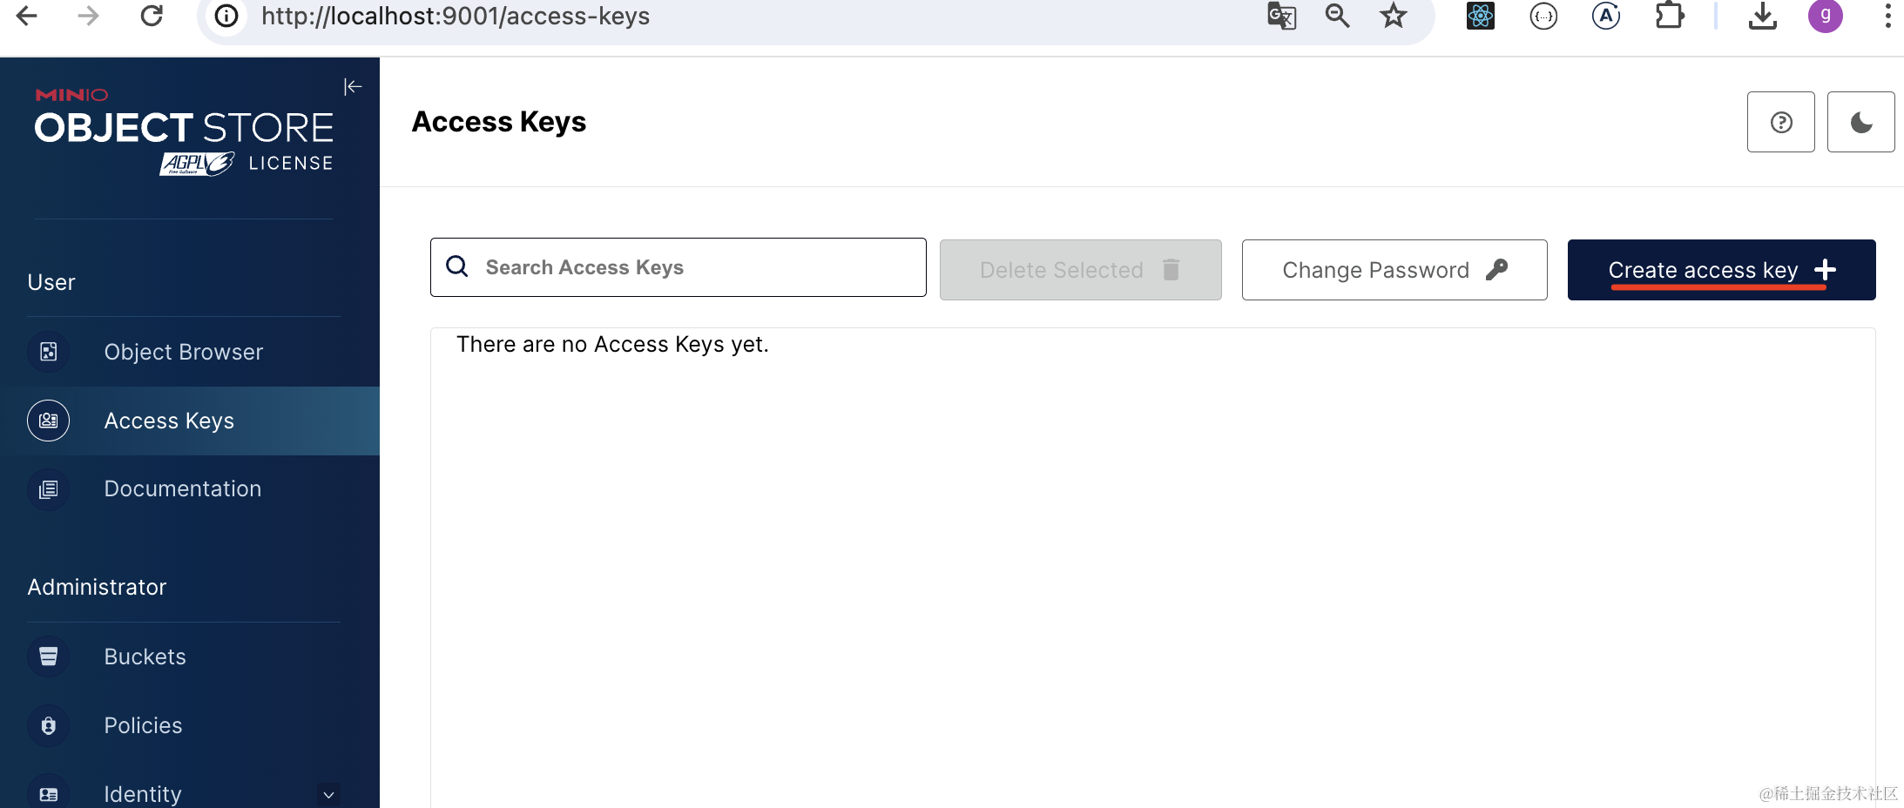1904x808 pixels.
Task: Open the curly braces JSON extension
Action: click(1543, 16)
